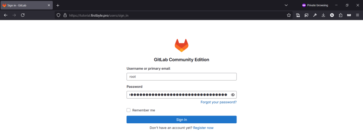The image size is (363, 135).
Task: Follow the Register now link
Action: (203, 128)
